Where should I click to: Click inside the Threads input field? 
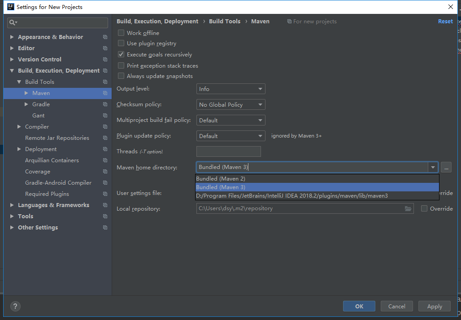tap(228, 151)
